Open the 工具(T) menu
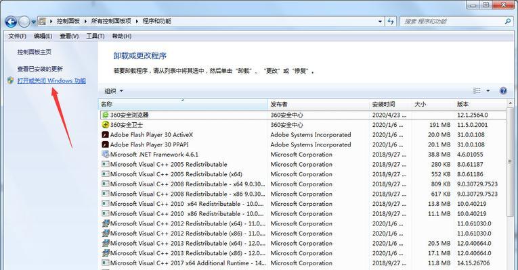The width and height of the screenshot is (518, 270). (x=95, y=36)
